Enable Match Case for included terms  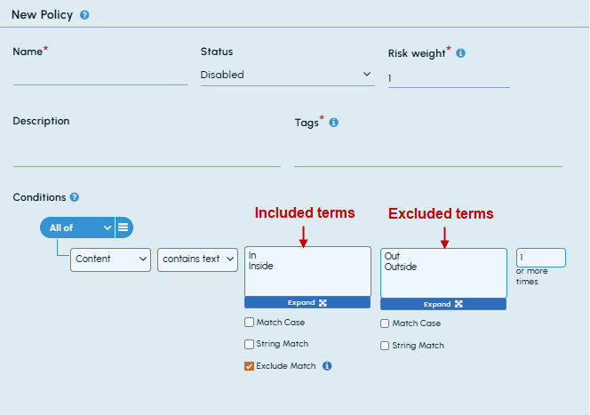tap(249, 322)
